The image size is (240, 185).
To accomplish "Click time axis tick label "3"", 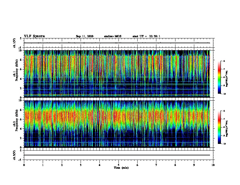I will [81, 165].
